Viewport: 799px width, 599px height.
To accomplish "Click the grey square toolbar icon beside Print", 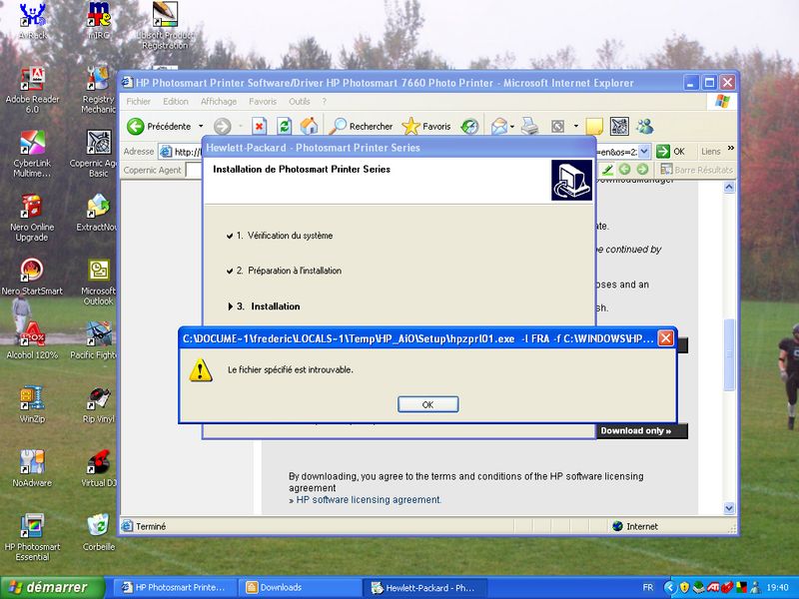I will click(x=558, y=126).
